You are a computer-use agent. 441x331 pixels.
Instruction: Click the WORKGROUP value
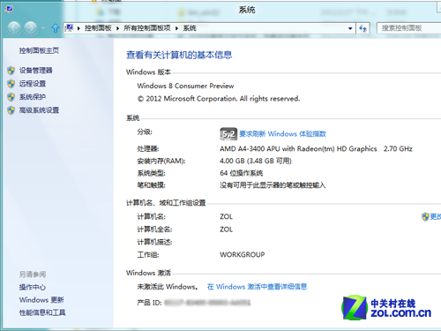tap(243, 254)
